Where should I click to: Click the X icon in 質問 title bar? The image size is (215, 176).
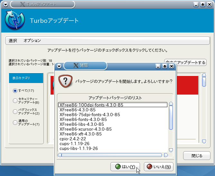[x=76, y=65]
